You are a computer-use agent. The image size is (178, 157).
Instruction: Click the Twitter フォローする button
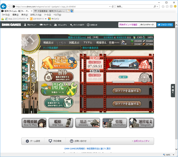[165, 25]
